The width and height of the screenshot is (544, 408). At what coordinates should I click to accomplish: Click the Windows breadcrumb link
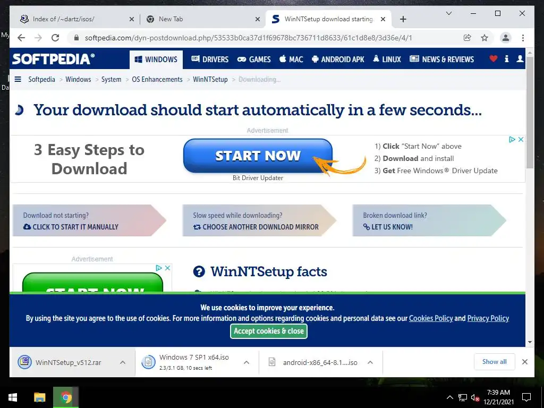tap(78, 80)
